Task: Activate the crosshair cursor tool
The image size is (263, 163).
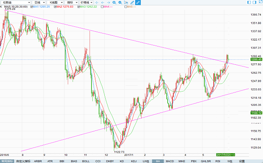Action: (x=97, y=3)
